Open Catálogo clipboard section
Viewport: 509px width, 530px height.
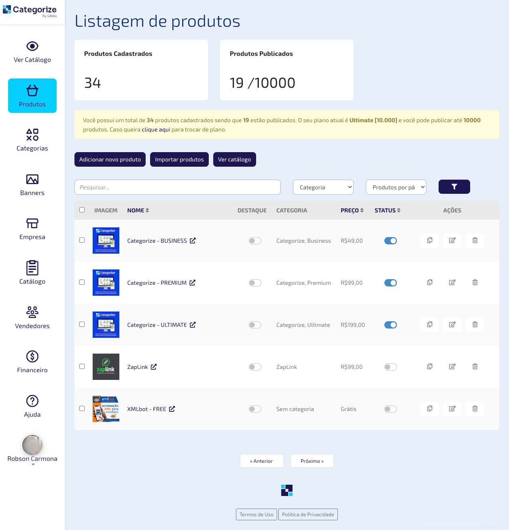tap(32, 273)
